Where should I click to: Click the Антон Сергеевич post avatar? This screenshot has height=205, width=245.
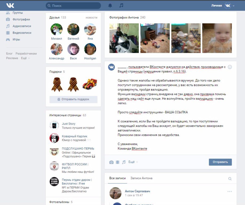tap(115, 193)
